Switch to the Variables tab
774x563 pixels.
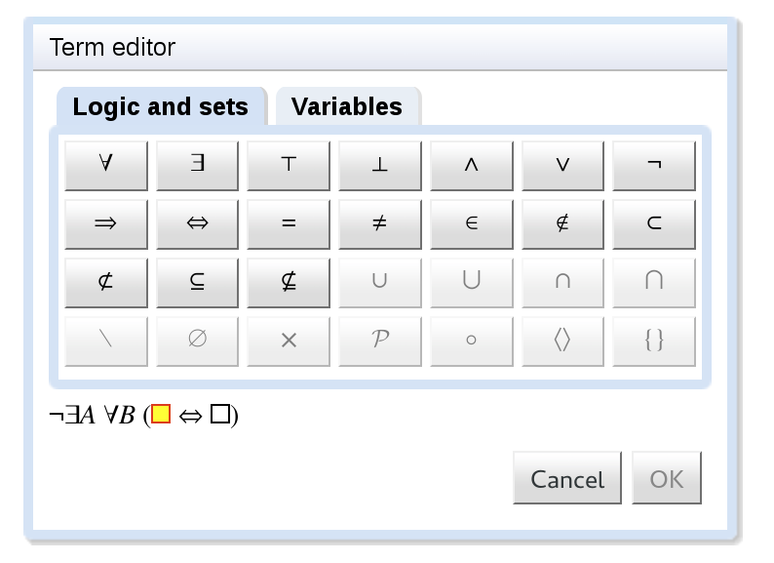(x=347, y=106)
